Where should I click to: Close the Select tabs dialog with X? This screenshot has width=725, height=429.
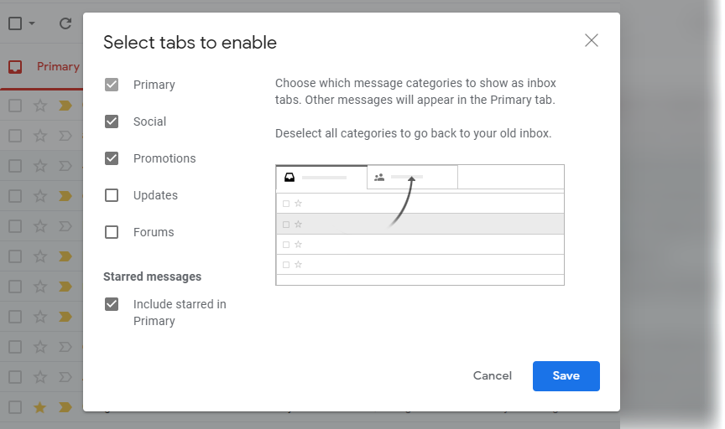[x=592, y=40]
